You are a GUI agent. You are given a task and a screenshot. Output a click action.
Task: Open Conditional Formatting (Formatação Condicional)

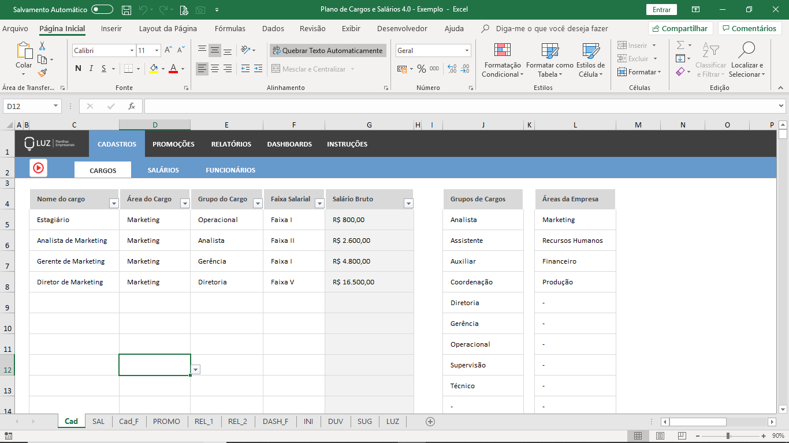502,60
